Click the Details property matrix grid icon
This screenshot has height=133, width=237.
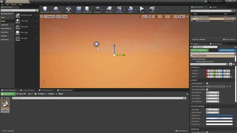[230, 64]
